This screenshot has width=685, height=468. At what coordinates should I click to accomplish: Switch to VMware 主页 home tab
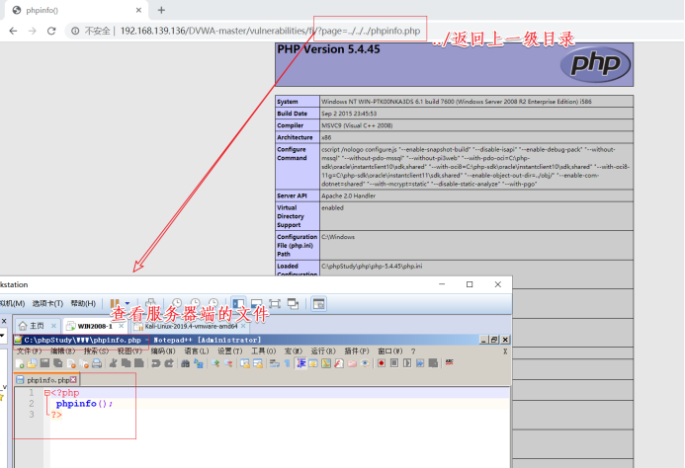(37, 326)
